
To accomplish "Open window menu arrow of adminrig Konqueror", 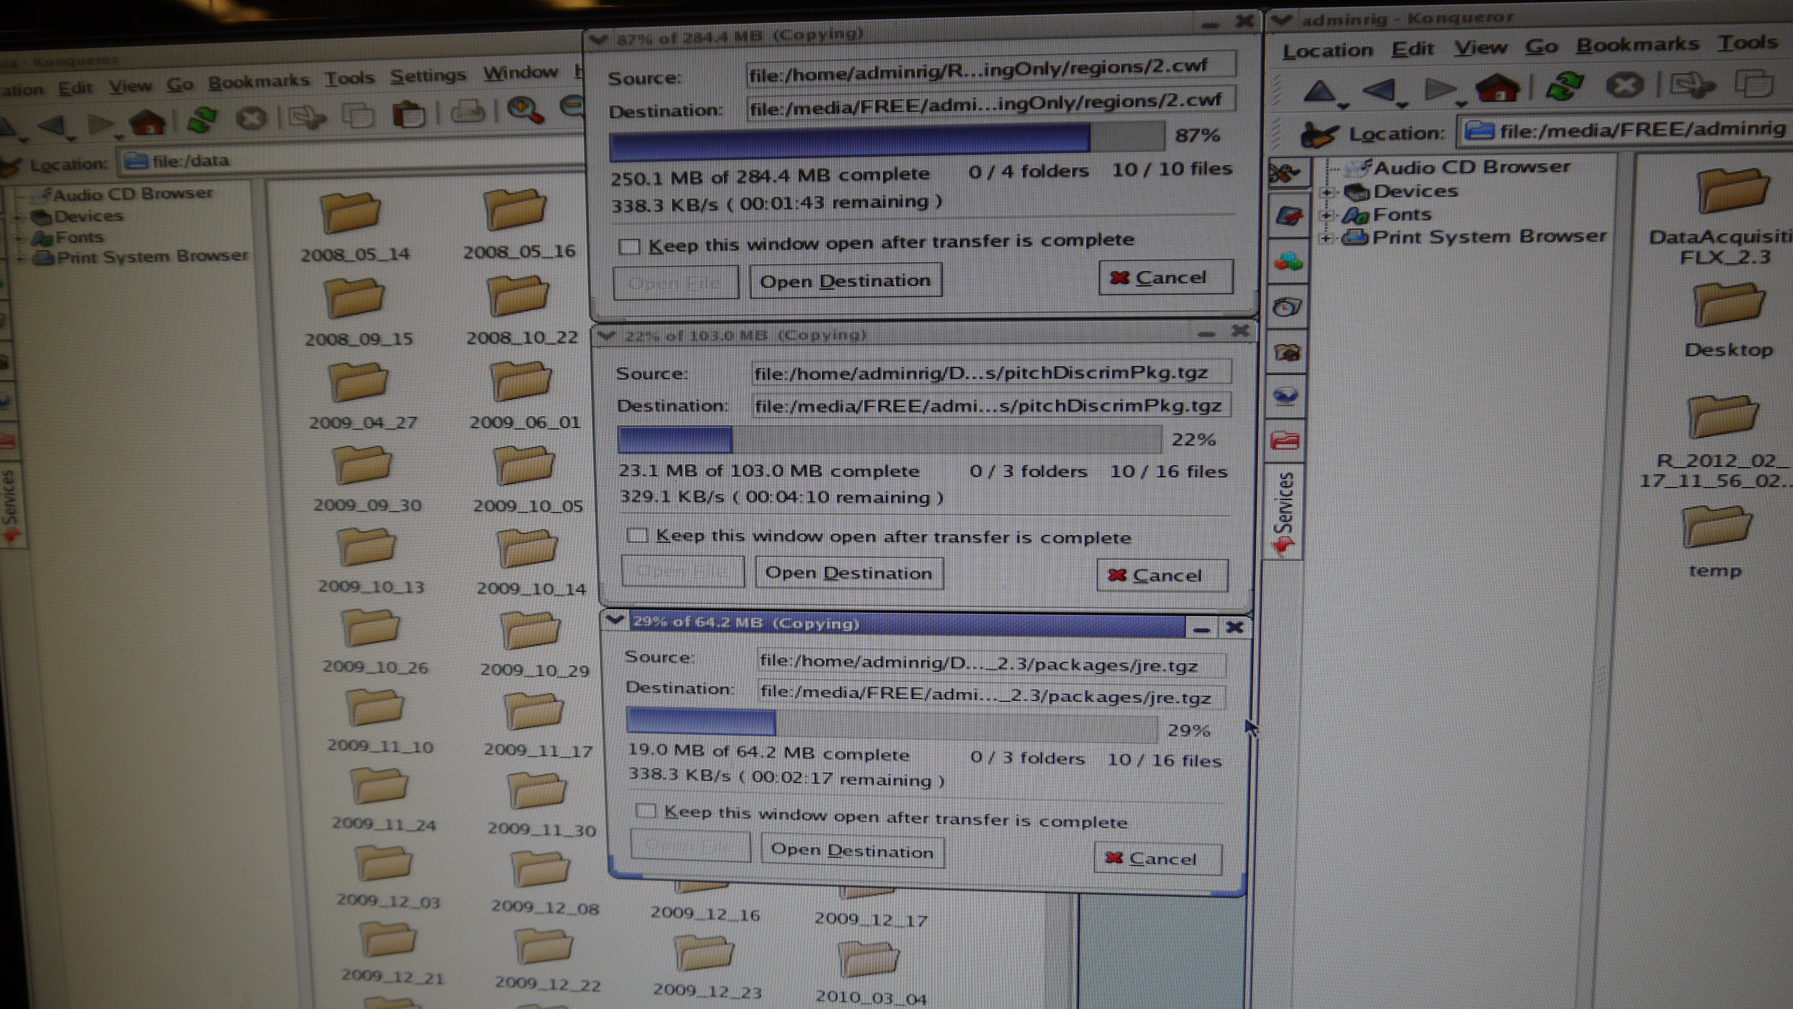I will click(1282, 21).
